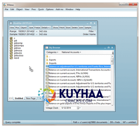The height and width of the screenshot is (128, 140).
Task: Open the New Page tab
Action: [31, 98]
